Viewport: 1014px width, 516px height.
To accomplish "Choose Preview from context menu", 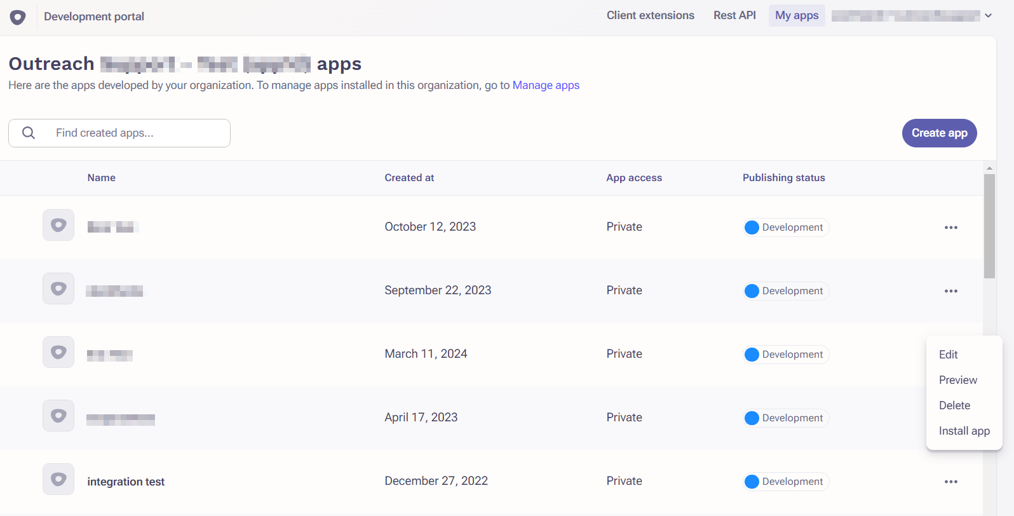I will pyautogui.click(x=958, y=380).
